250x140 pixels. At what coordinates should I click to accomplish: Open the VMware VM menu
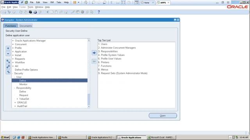tap(52, 2)
